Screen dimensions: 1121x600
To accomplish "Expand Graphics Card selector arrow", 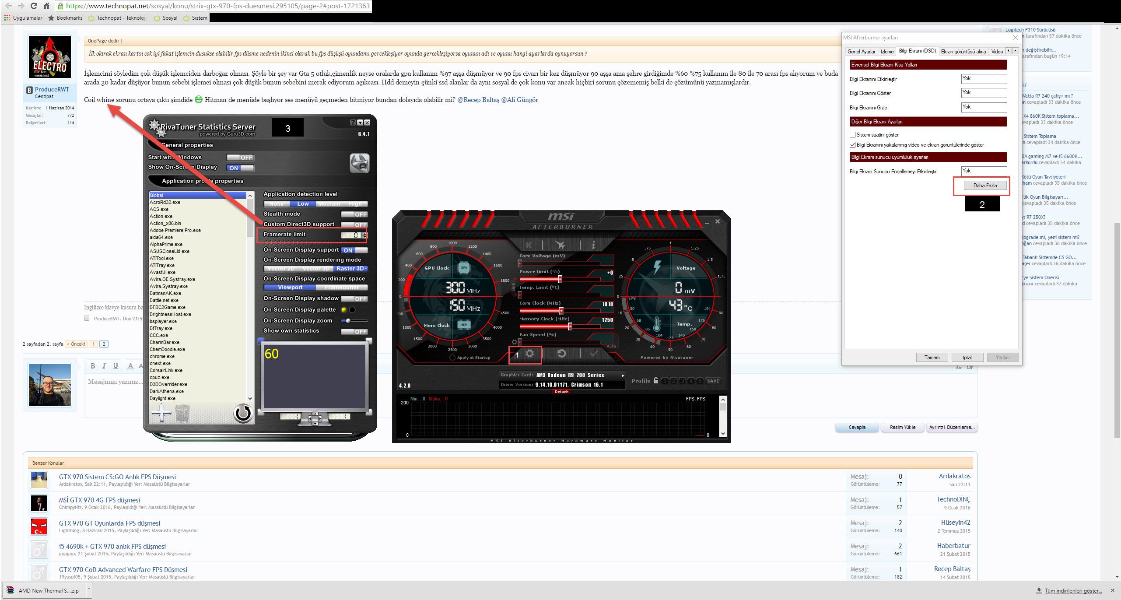I will pos(622,375).
